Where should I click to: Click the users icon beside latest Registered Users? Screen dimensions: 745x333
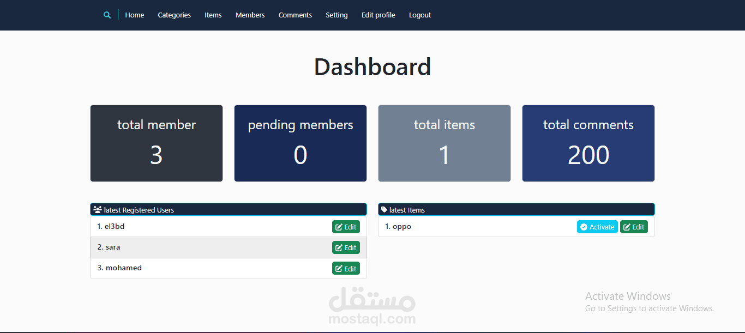[98, 209]
